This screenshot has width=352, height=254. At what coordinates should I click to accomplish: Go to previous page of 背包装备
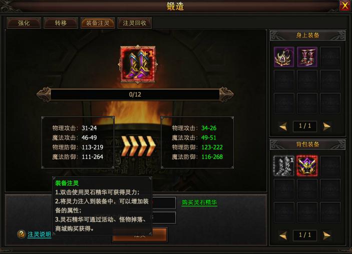click(x=283, y=235)
